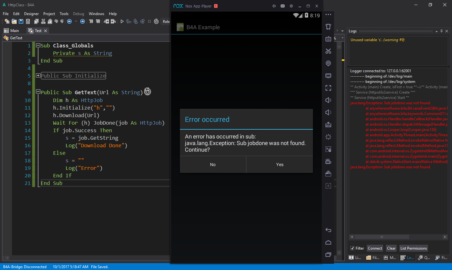The height and width of the screenshot is (270, 452).
Task: Open the Logs panel options dropdown arrow
Action: (436, 31)
